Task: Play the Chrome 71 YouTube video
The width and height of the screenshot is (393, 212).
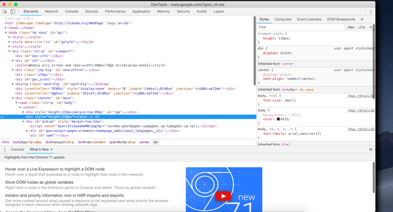Action: pos(223,196)
